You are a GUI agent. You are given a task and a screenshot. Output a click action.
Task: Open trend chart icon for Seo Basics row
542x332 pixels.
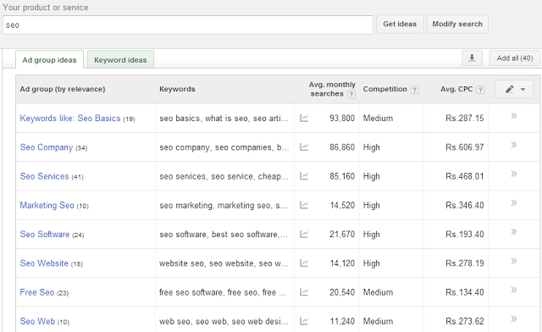click(304, 119)
